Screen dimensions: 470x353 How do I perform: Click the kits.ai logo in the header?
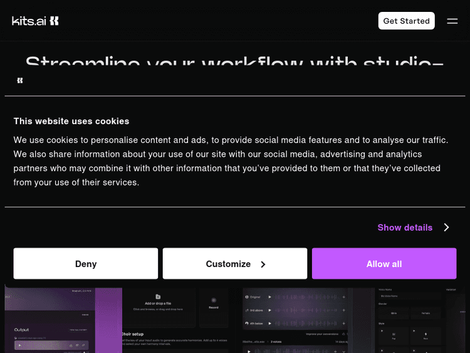(36, 21)
